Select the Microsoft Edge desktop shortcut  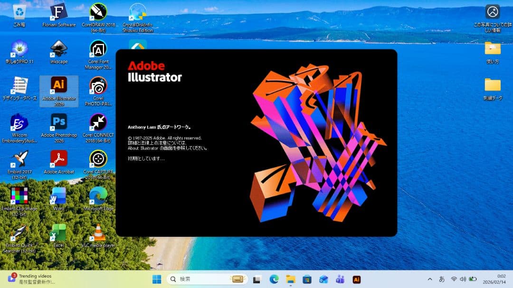coord(98,196)
